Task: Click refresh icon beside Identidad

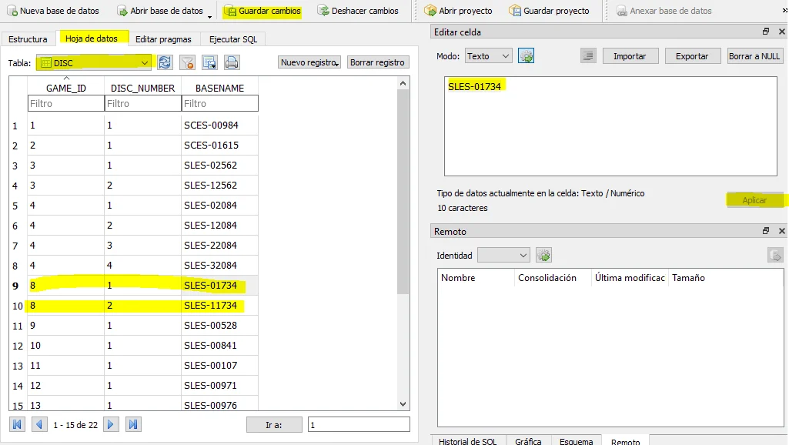Action: [543, 256]
